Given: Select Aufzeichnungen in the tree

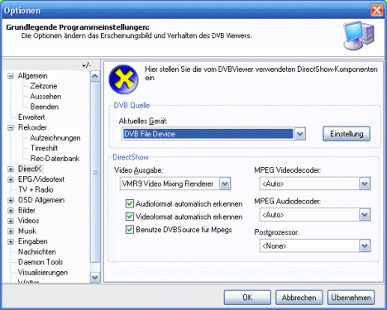Looking at the screenshot, I should (x=55, y=138).
